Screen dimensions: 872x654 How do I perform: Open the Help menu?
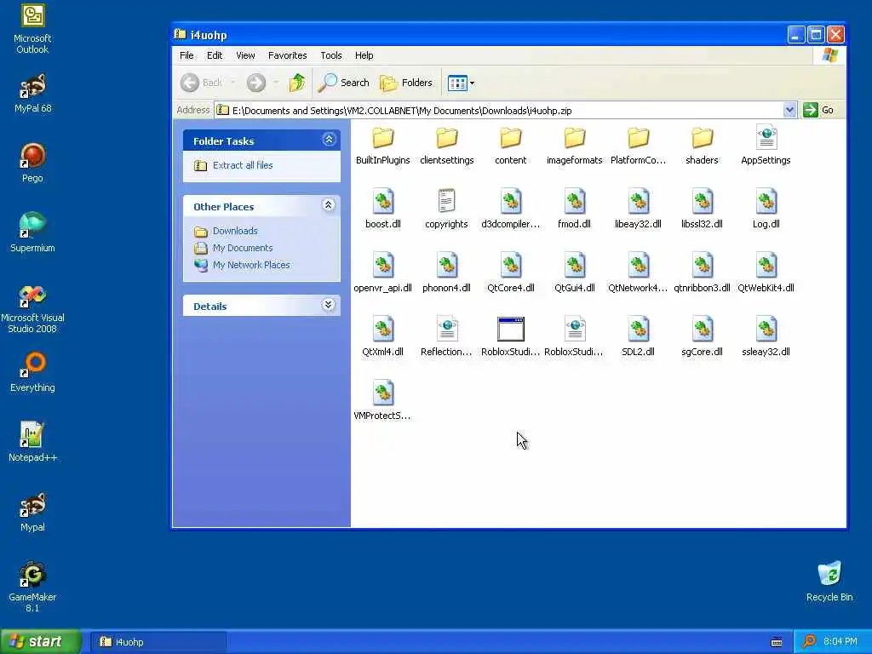click(x=364, y=55)
